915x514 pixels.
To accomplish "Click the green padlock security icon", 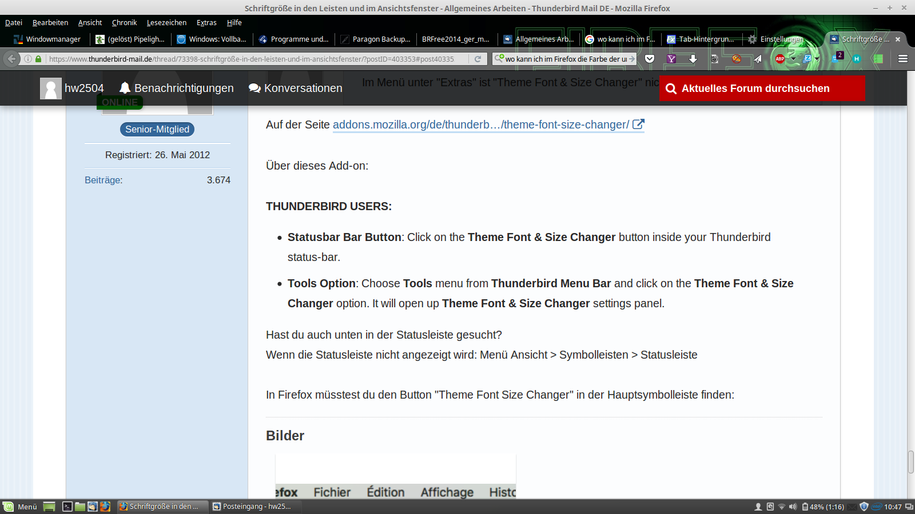I will pyautogui.click(x=38, y=59).
